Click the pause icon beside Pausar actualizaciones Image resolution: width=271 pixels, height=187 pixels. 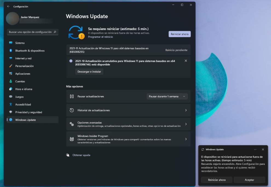click(72, 96)
